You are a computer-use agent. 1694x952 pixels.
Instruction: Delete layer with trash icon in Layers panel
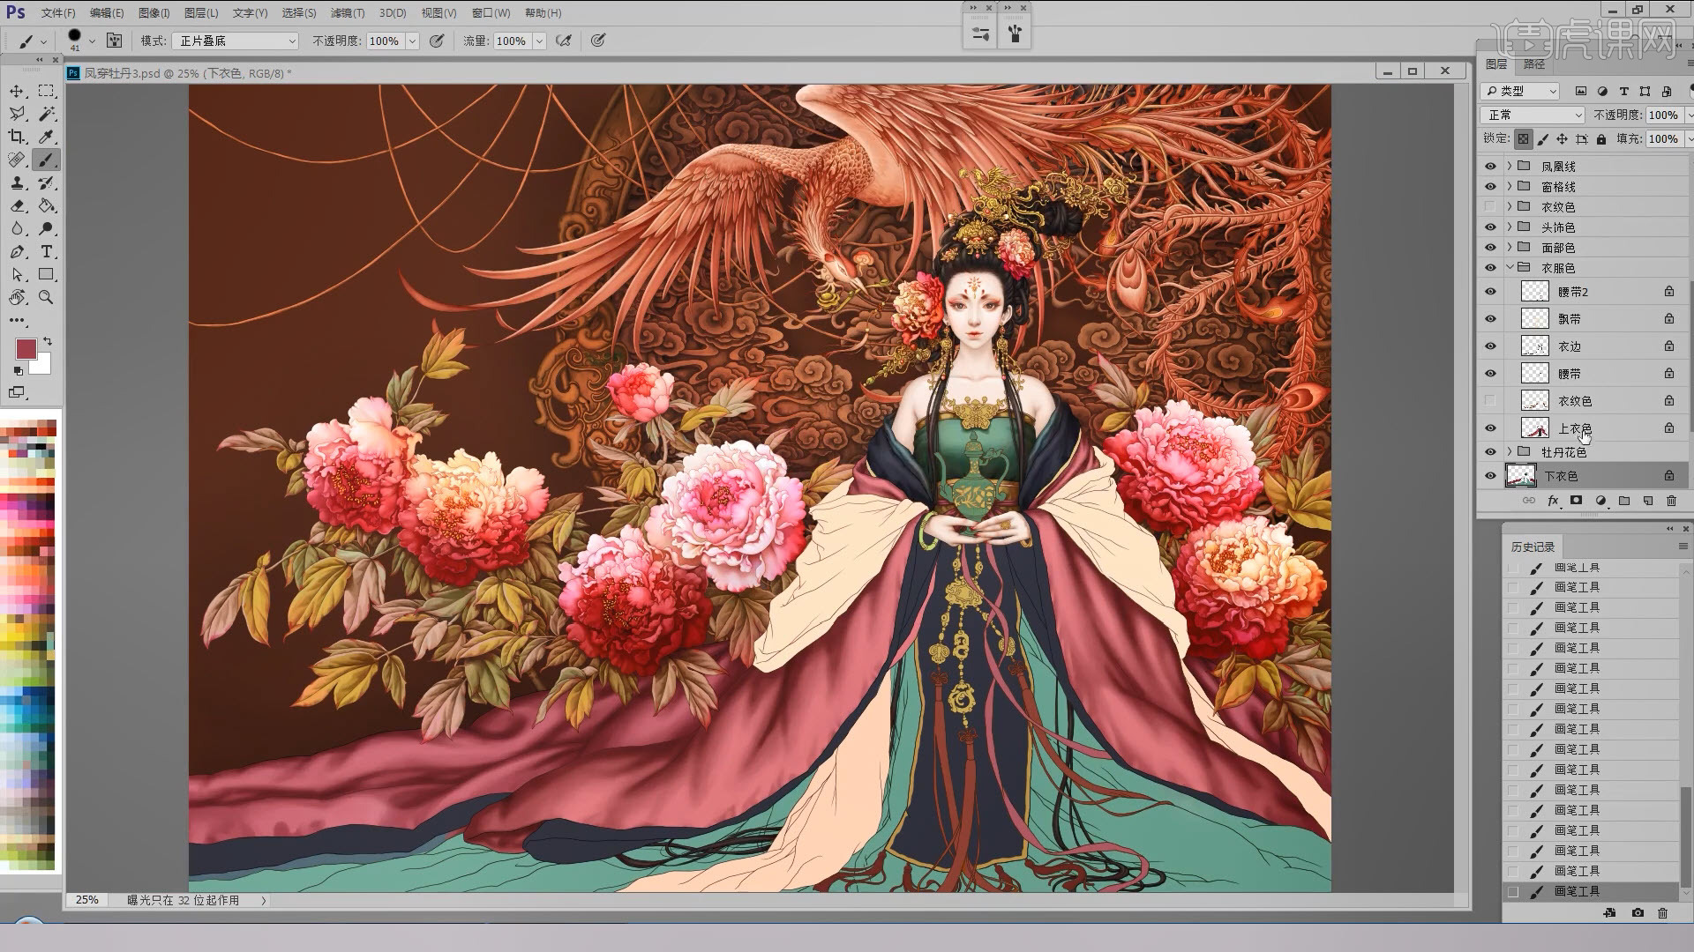[1671, 501]
